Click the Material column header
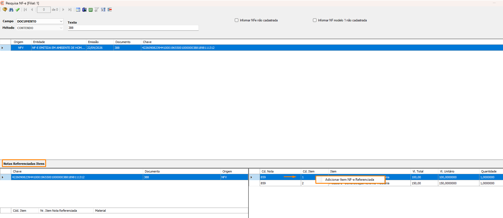Screen dimensions: 503x218 (171, 211)
